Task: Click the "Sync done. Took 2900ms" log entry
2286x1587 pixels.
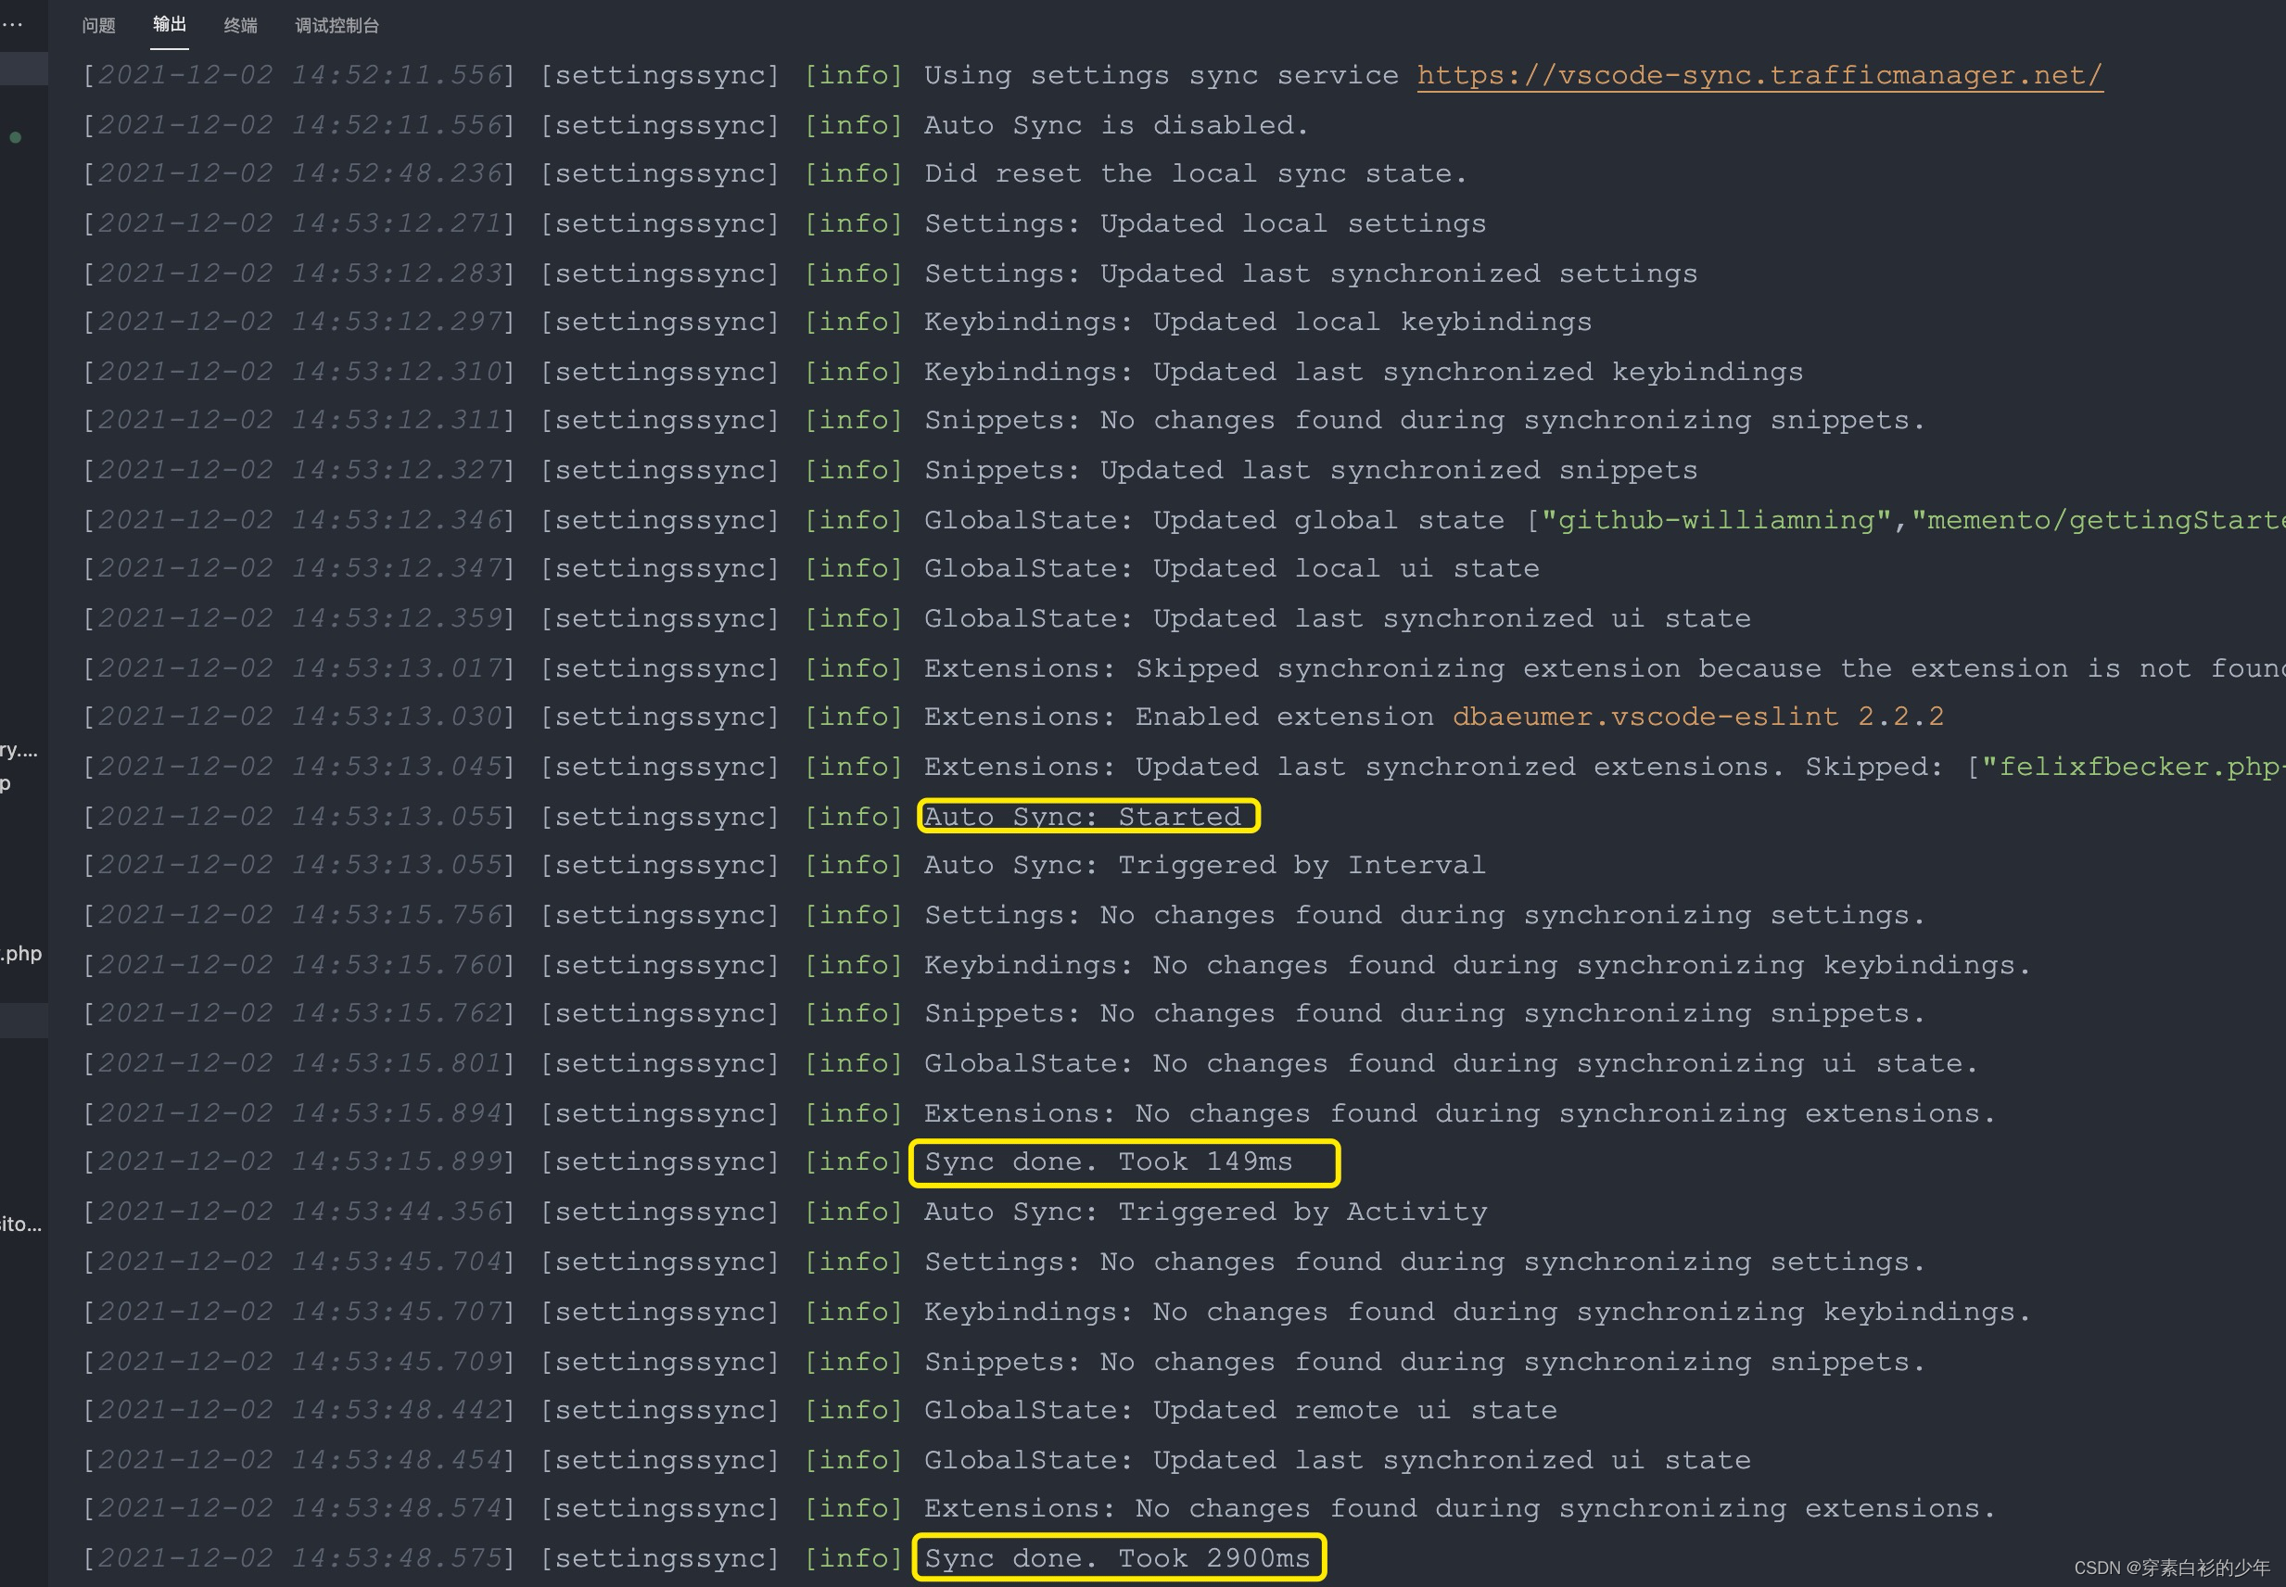Action: [1117, 1558]
